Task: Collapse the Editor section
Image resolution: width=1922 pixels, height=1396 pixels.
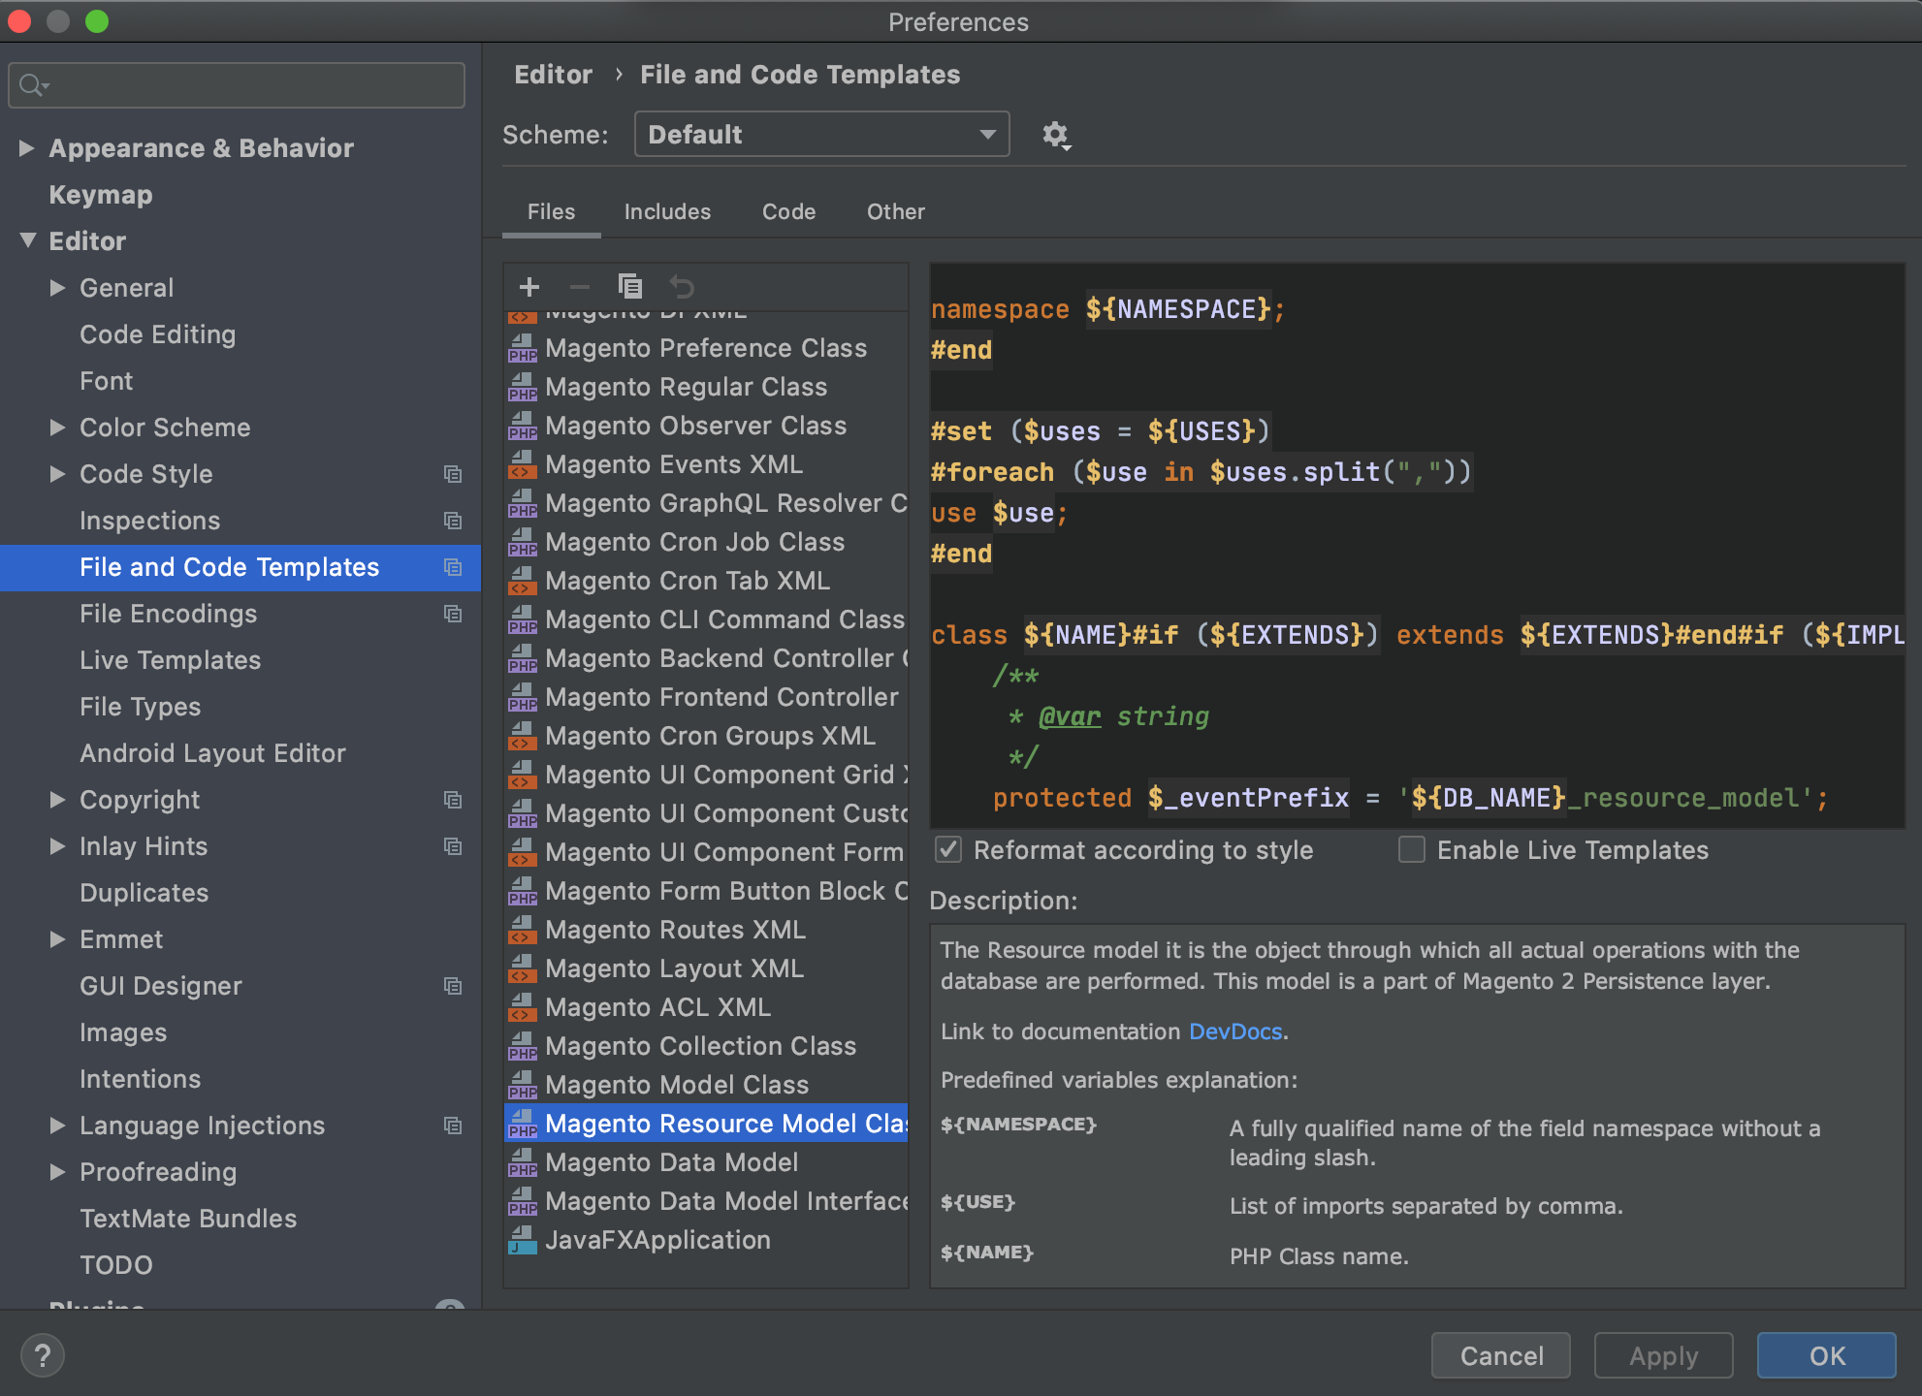Action: [x=27, y=240]
